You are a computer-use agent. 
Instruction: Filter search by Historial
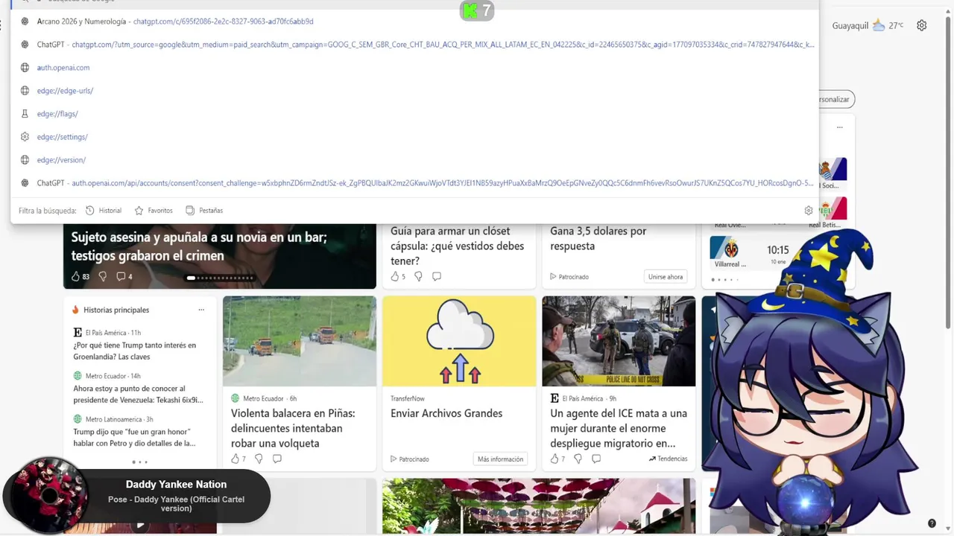coord(104,211)
